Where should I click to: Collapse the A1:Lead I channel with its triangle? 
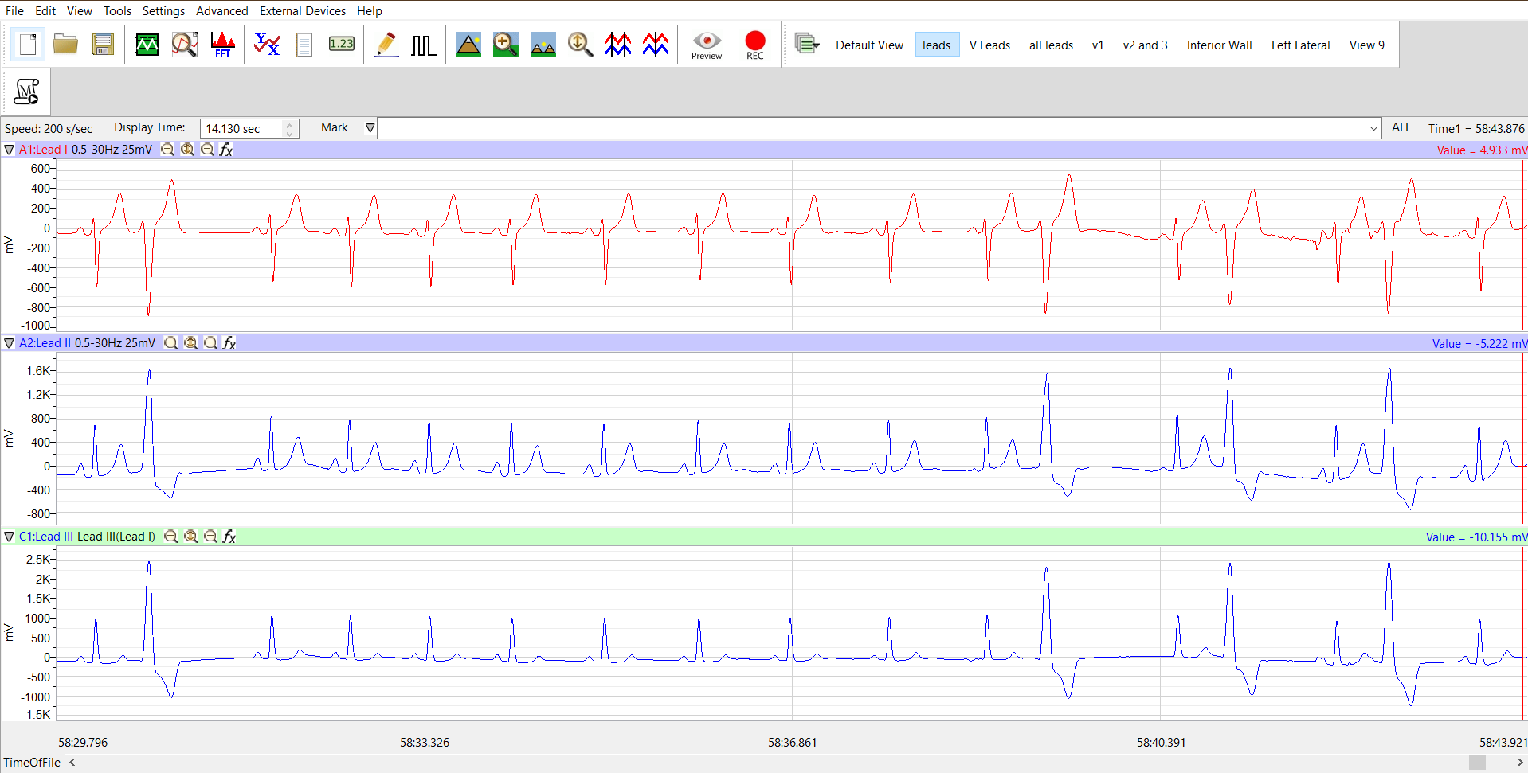click(9, 149)
